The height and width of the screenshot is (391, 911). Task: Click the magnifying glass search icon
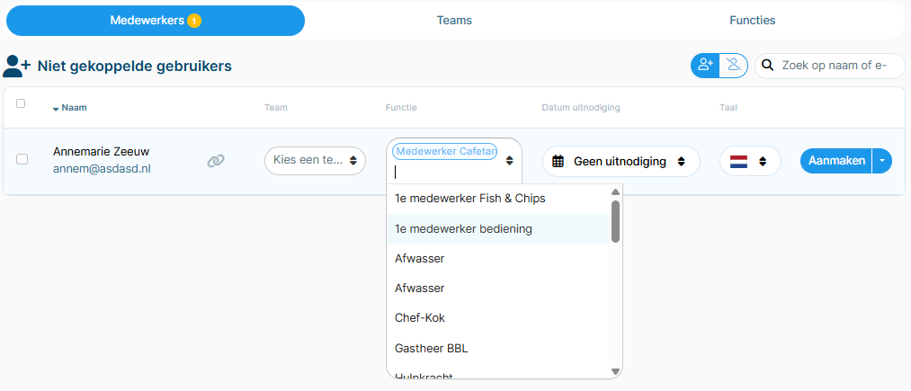click(767, 65)
